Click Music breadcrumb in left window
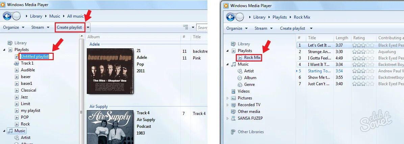Image resolution: width=404 pixels, height=144 pixels. pos(55,16)
